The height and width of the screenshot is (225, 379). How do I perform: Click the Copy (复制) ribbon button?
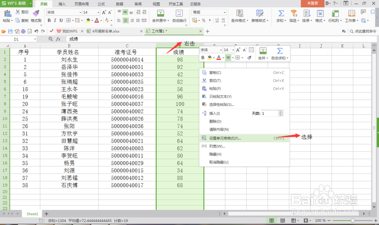(22, 20)
